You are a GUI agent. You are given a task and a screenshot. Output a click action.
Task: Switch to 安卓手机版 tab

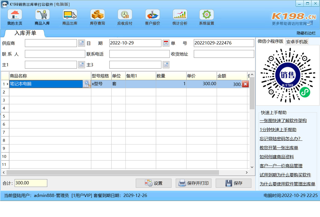click(297, 42)
